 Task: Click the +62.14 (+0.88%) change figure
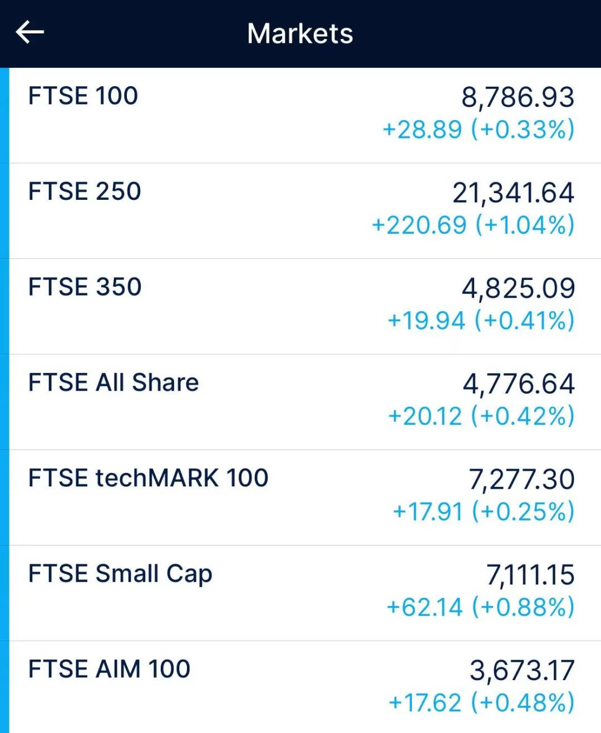pos(481,607)
